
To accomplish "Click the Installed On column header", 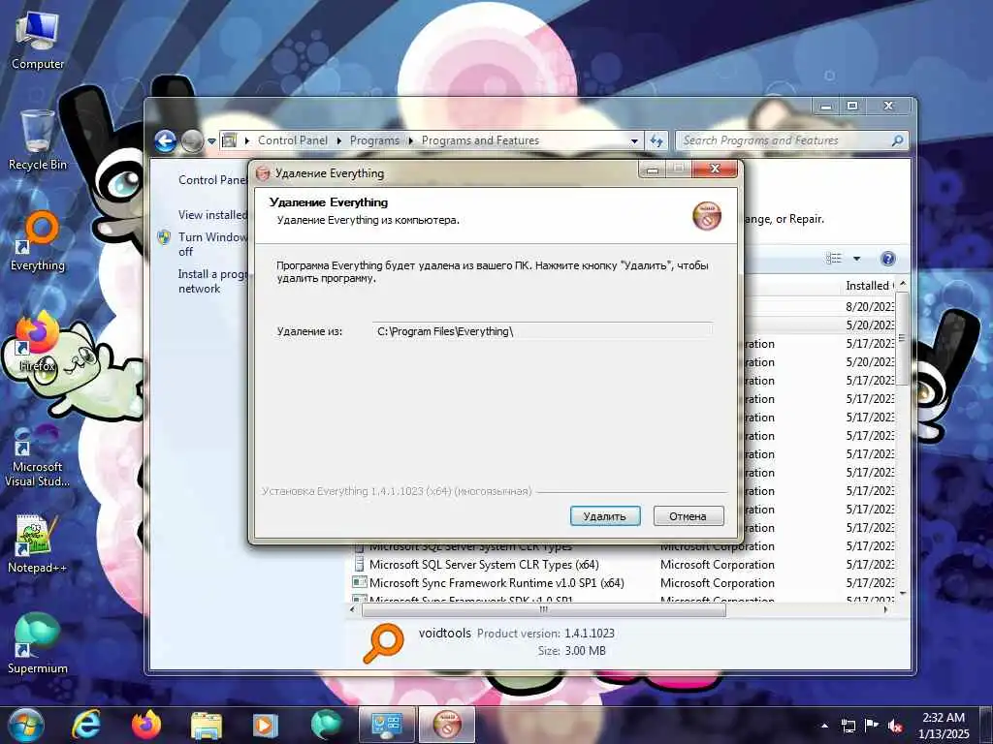I will (870, 286).
